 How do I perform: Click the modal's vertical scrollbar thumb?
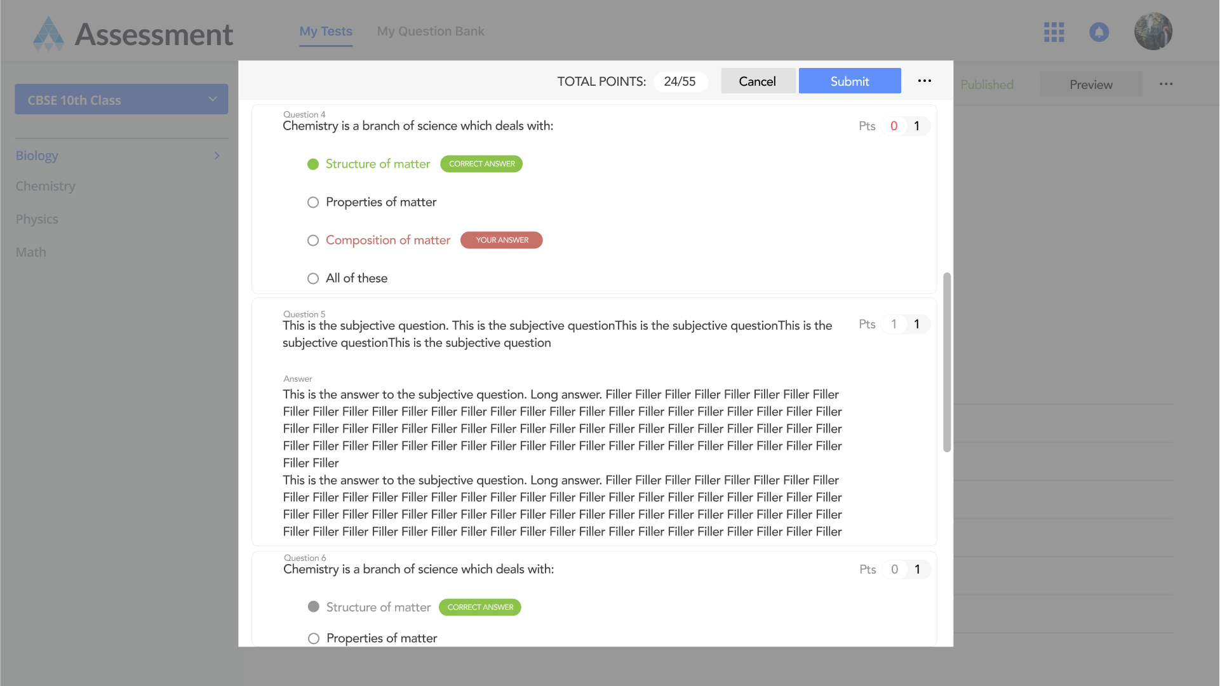pyautogui.click(x=946, y=362)
